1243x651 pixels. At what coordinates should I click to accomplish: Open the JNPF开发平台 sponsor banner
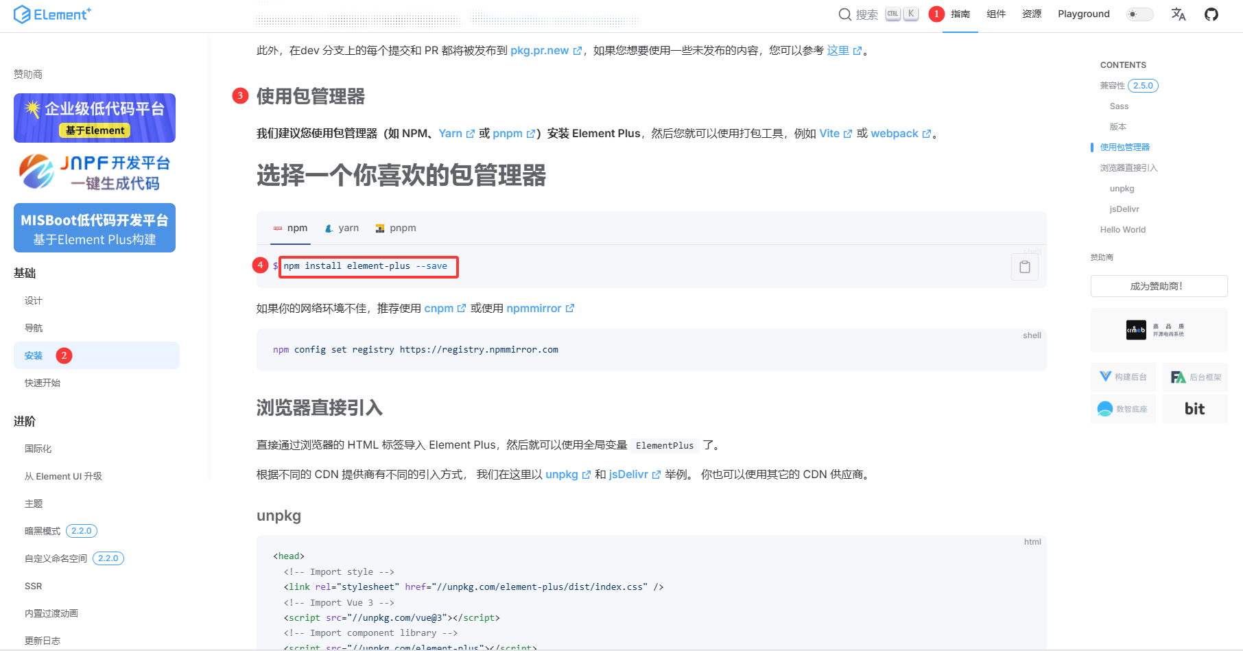[x=95, y=172]
